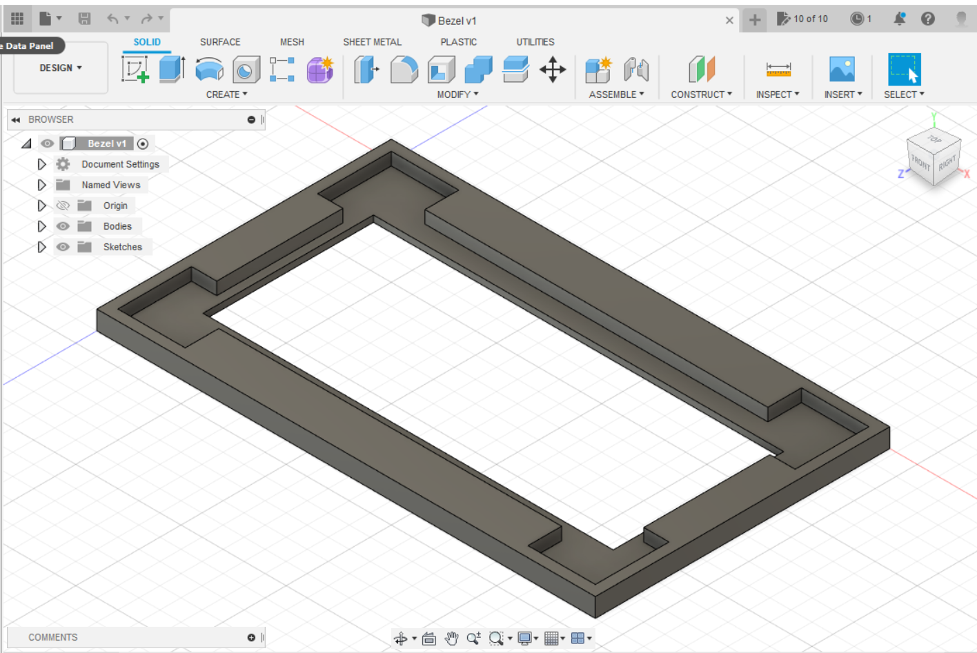Screen dimensions: 977x653
Task: Select the Combine tool
Action: click(478, 70)
